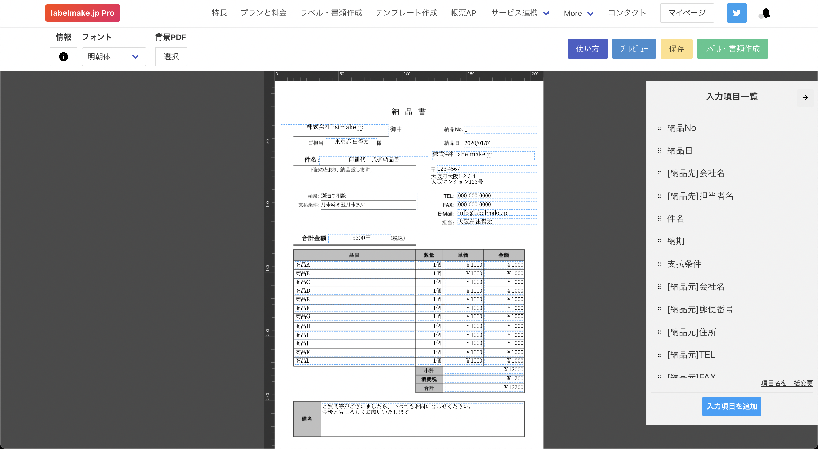Open the プレビュー preview button
Screen dimensions: 818x449
click(x=634, y=49)
